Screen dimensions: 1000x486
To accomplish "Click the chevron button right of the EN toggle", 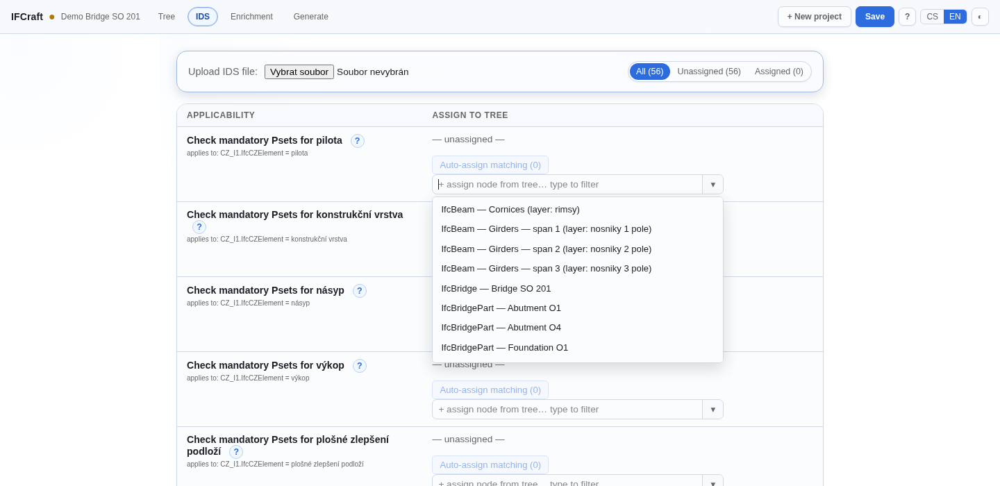I will (980, 17).
